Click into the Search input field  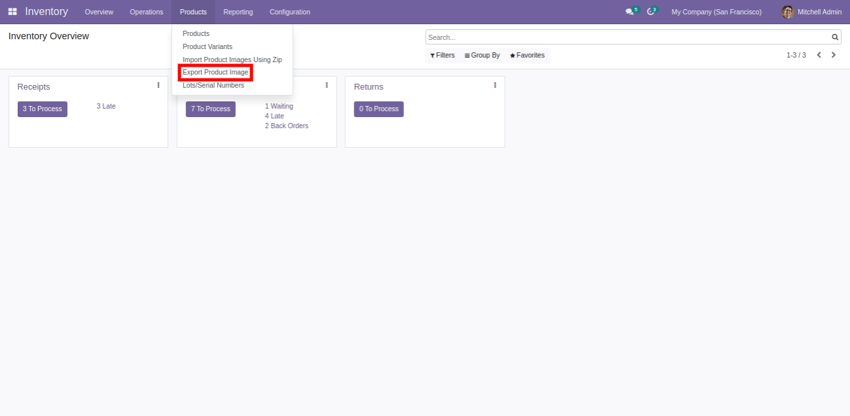(x=627, y=37)
